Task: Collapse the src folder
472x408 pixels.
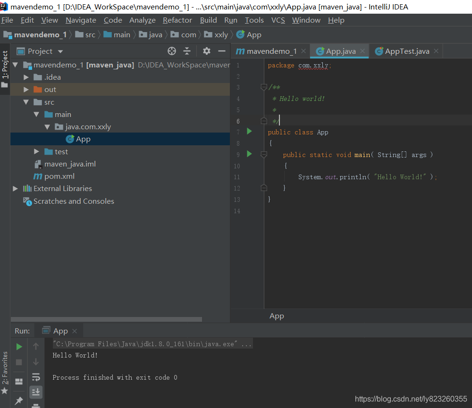Action: pyautogui.click(x=26, y=102)
